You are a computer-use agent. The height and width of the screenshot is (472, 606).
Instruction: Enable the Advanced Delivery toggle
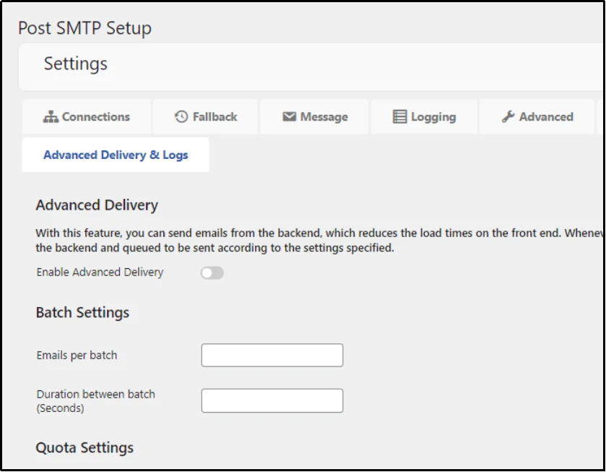point(212,273)
